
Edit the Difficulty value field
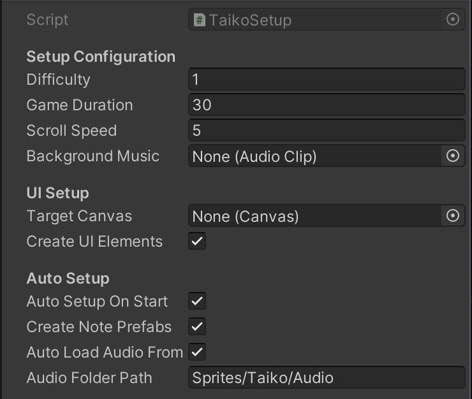pos(327,79)
